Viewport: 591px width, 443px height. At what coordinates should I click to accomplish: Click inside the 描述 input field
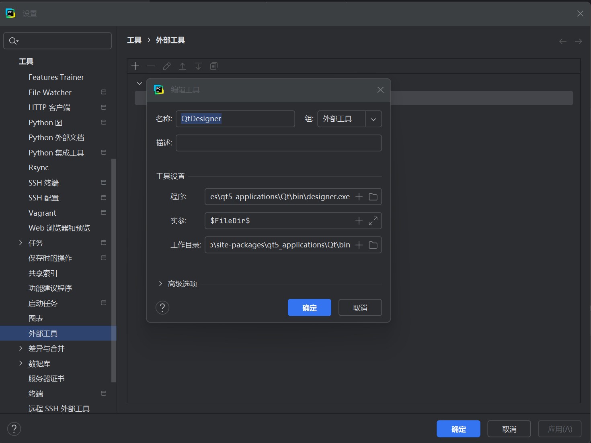(279, 143)
